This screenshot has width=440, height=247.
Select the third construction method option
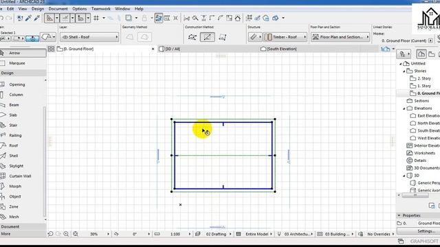[x=223, y=37]
